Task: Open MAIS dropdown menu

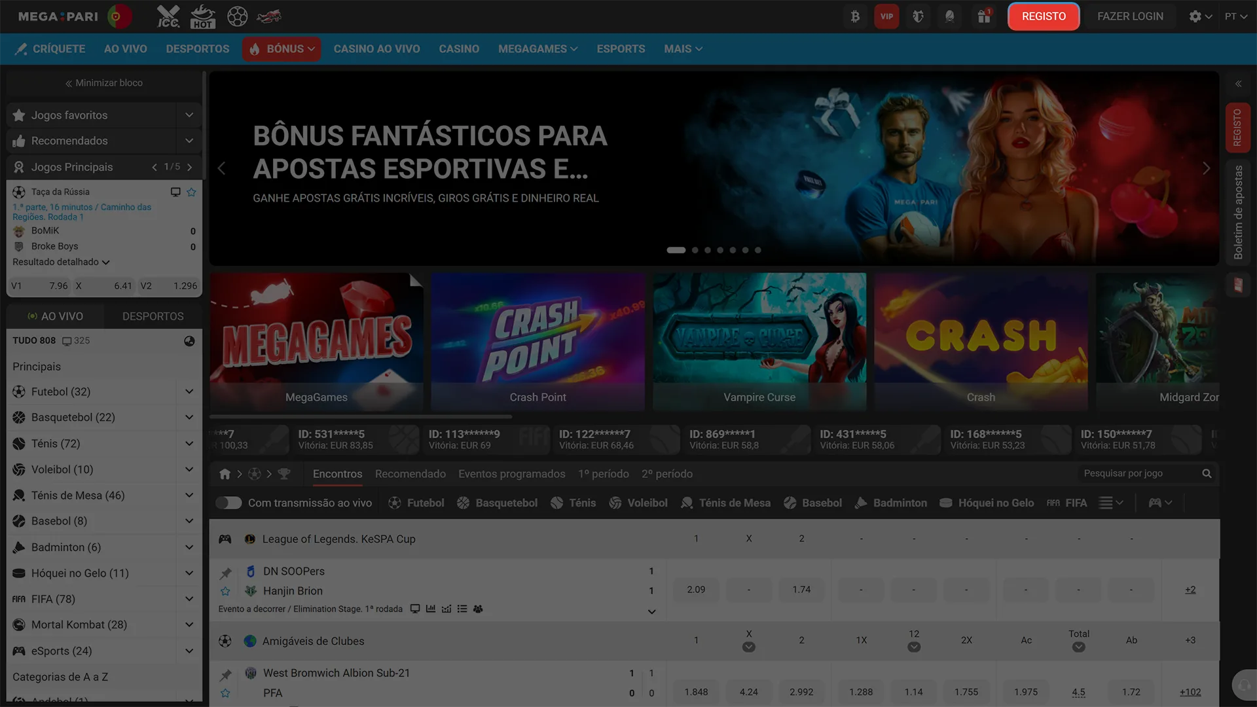Action: 683,49
